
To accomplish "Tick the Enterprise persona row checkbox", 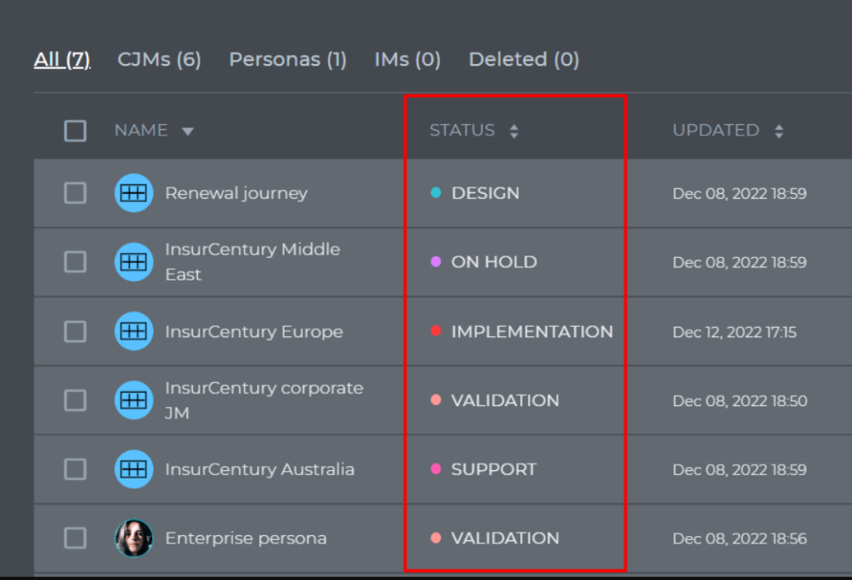I will (75, 538).
